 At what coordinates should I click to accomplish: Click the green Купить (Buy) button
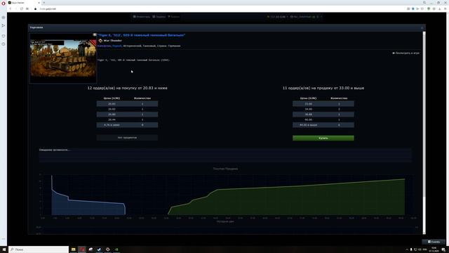click(x=323, y=138)
